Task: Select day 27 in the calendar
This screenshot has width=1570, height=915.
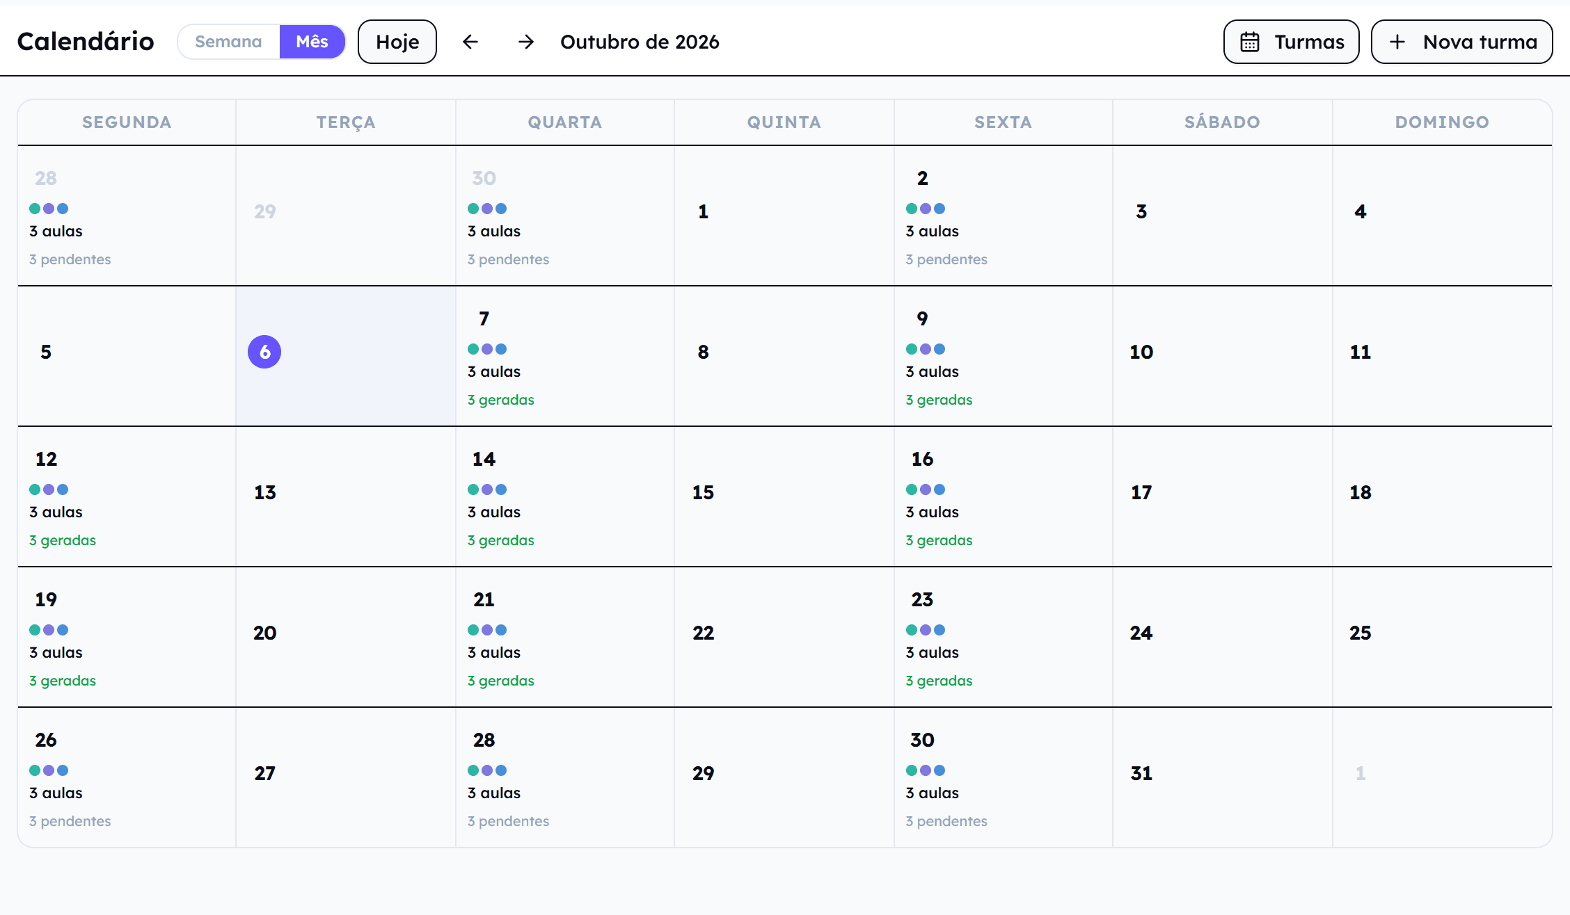Action: (x=264, y=773)
